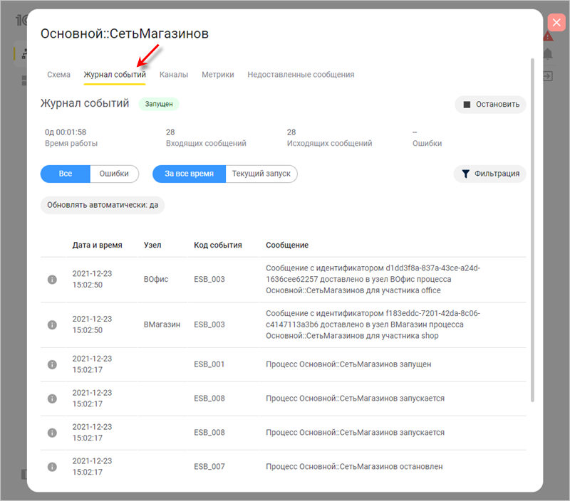Select the Журнал событий tab
The width and height of the screenshot is (570, 501).
114,75
